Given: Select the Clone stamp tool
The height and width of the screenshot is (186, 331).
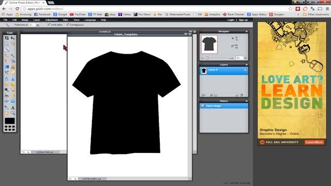Looking at the screenshot, I should [x=13, y=67].
